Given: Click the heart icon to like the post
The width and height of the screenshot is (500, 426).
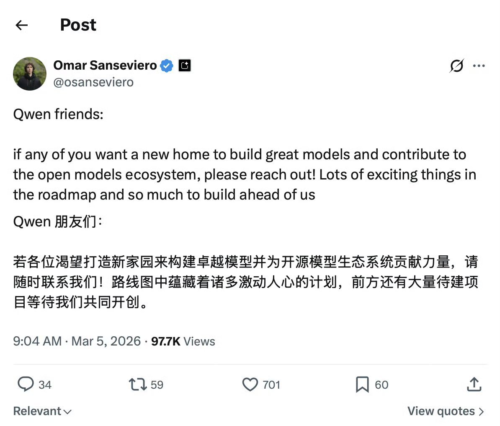Looking at the screenshot, I should pos(250,384).
